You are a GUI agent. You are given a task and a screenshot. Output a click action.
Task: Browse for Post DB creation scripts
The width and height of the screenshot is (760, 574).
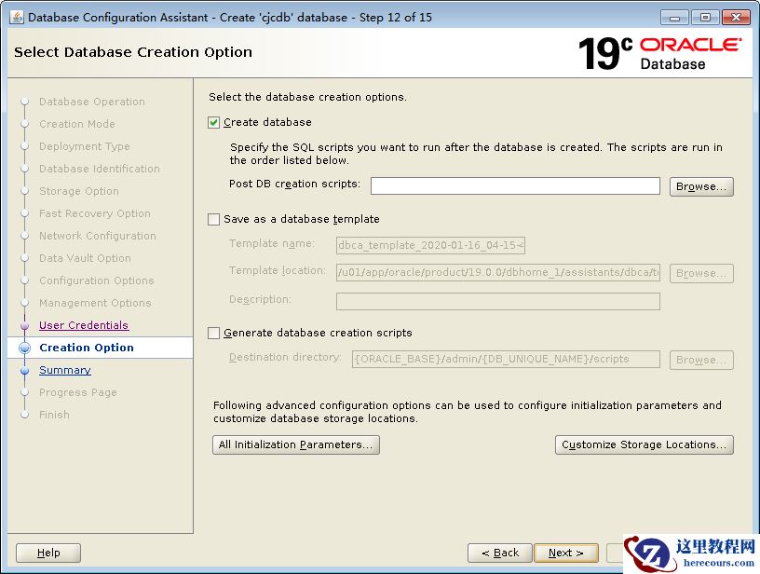coord(701,186)
